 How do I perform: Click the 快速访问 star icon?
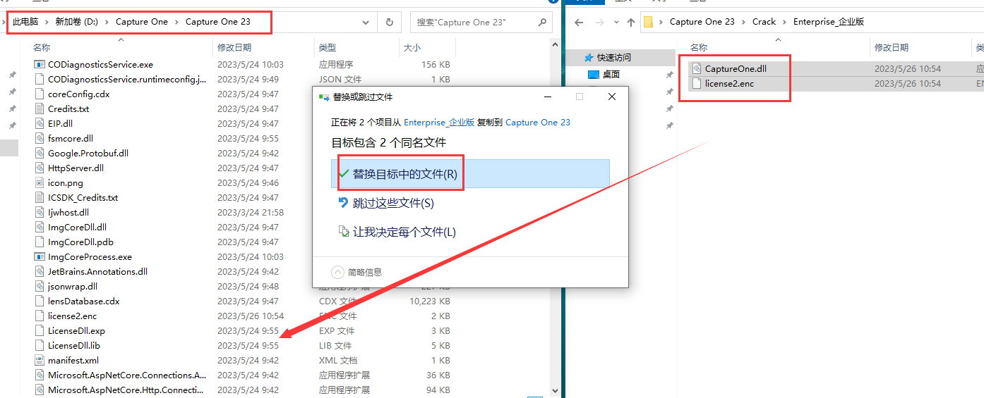click(x=588, y=58)
